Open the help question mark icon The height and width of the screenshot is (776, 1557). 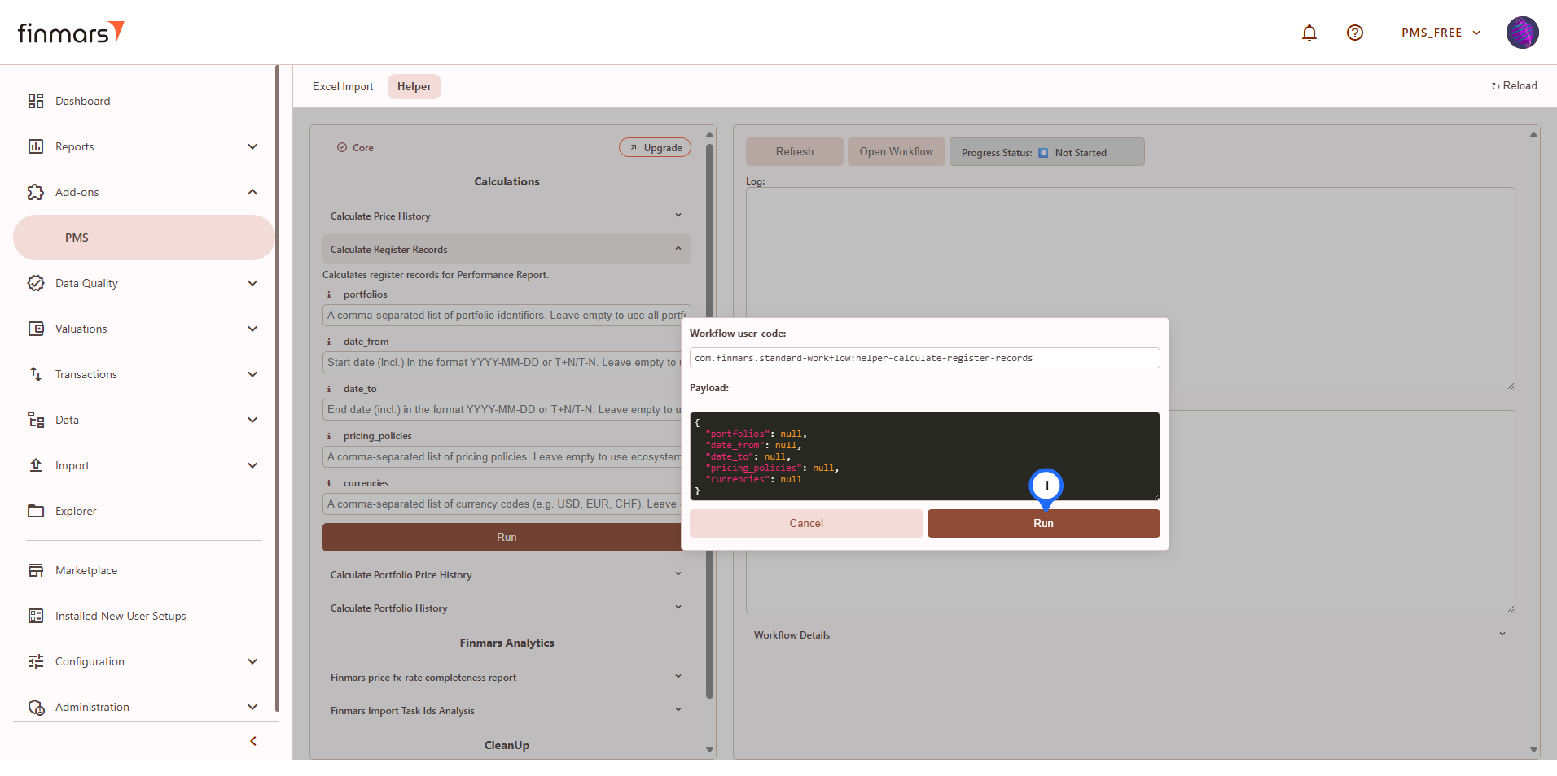click(1354, 33)
